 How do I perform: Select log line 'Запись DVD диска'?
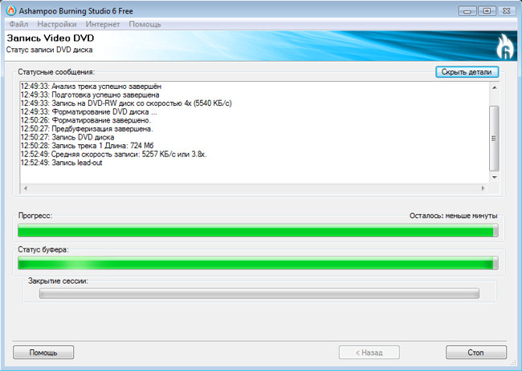(67, 137)
